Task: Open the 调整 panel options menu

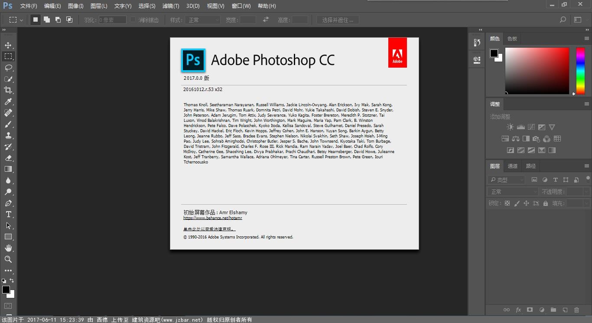Action: coord(586,104)
